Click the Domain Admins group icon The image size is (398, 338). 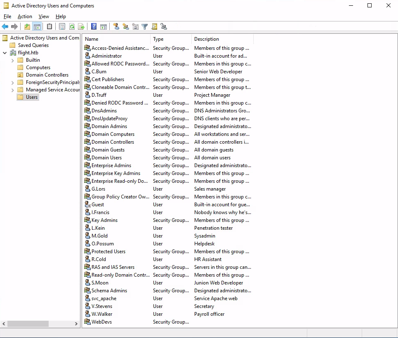87,126
